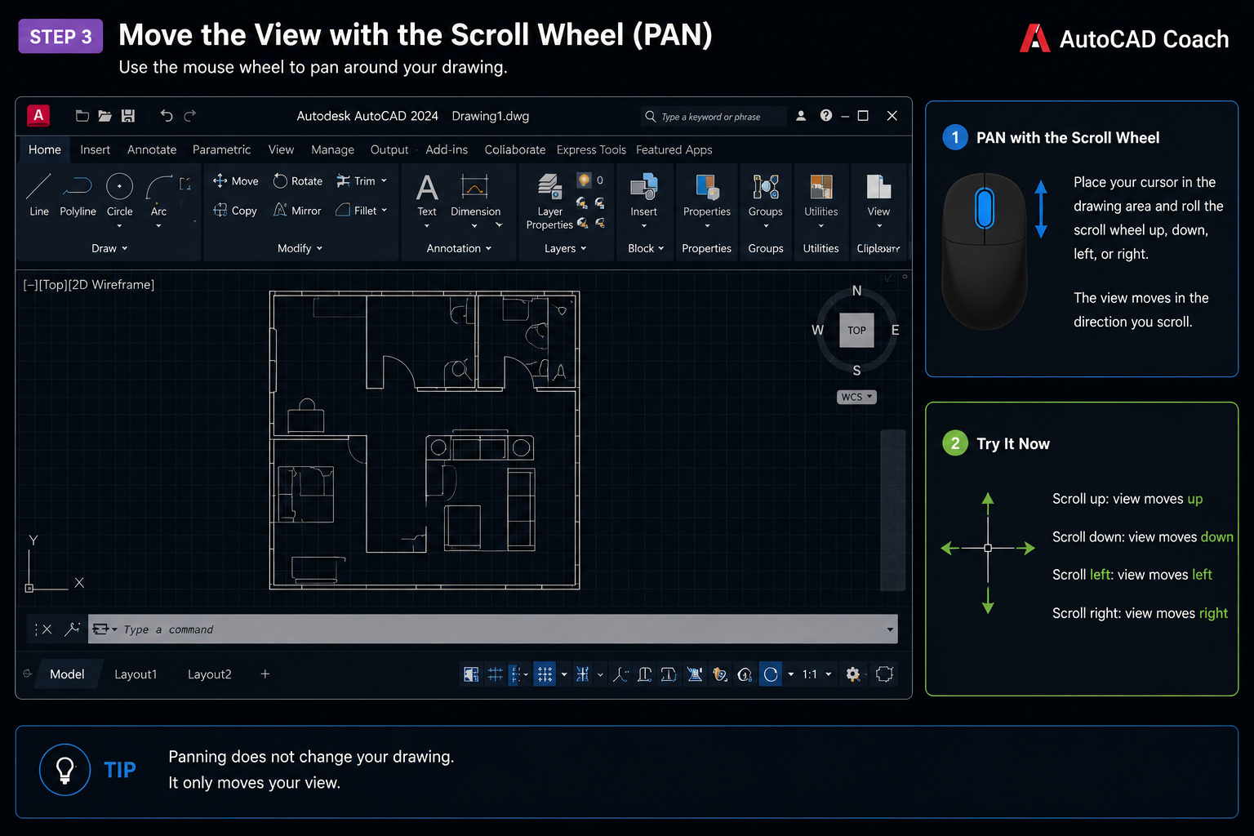Activate the Rotate tool
The image size is (1254, 836).
pyautogui.click(x=297, y=180)
